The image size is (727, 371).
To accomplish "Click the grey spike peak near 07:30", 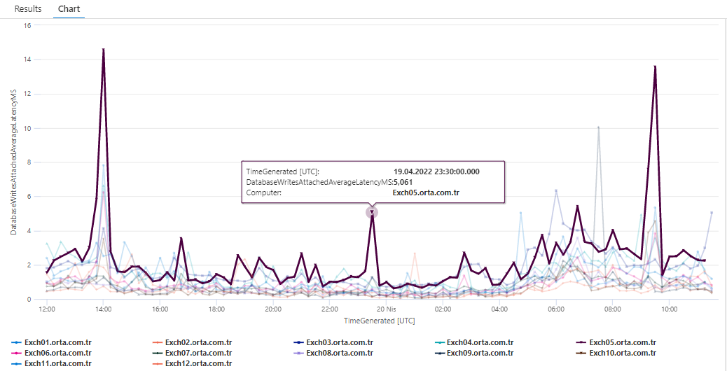I will (x=599, y=127).
